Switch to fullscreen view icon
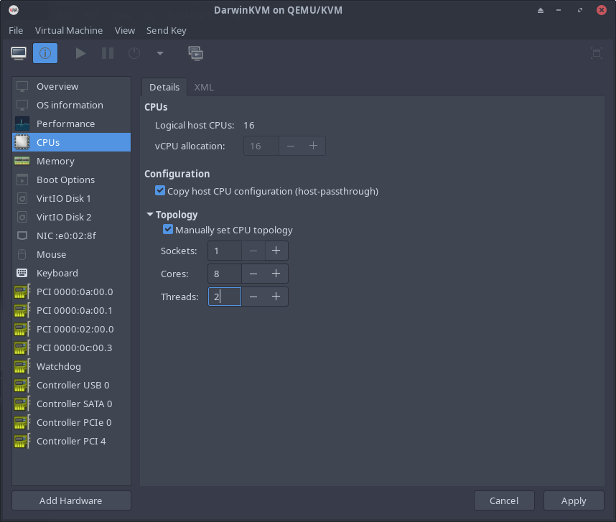 point(597,53)
